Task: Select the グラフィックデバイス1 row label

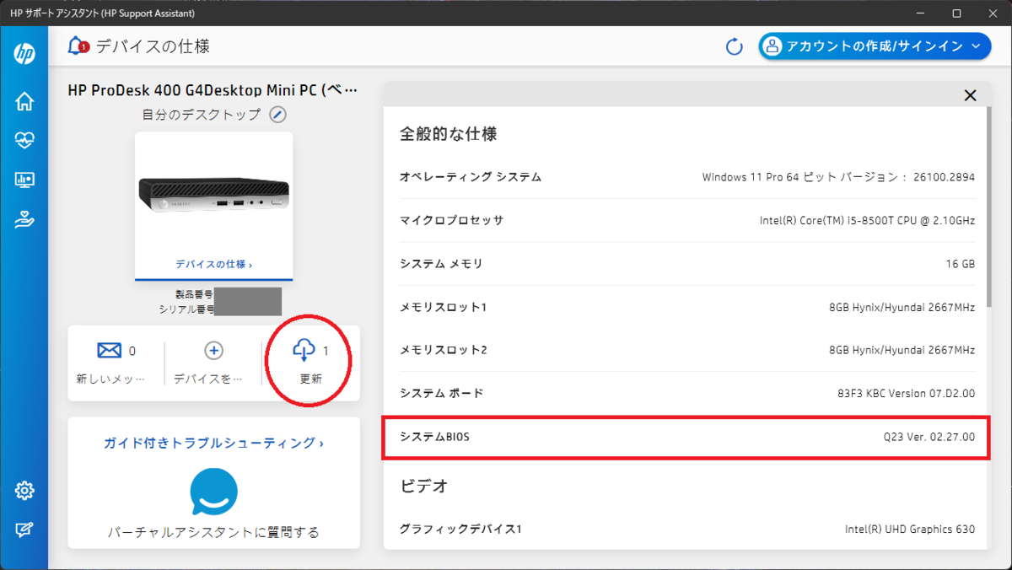Action: pos(460,529)
